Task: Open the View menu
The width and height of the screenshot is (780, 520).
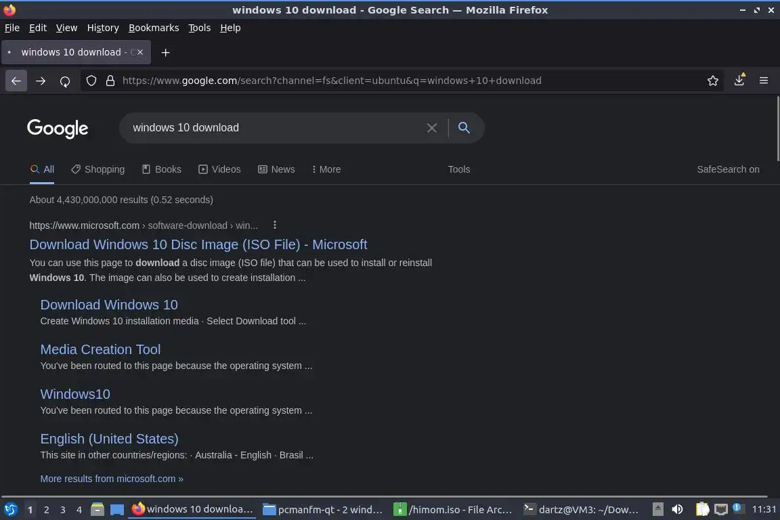Action: click(66, 28)
